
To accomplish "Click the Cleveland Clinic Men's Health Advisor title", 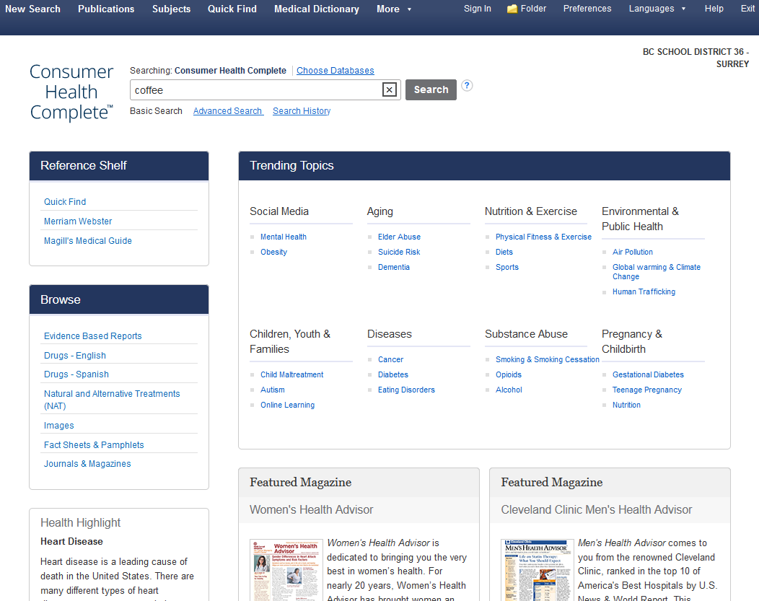I will [x=597, y=509].
